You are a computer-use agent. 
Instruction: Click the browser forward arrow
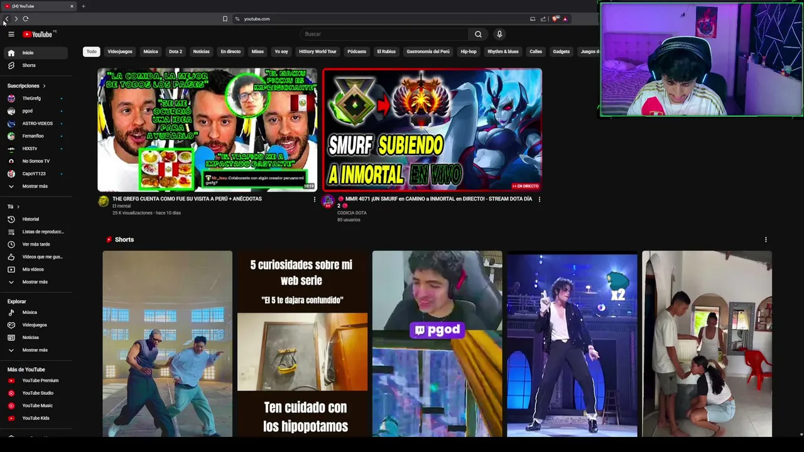(x=16, y=19)
